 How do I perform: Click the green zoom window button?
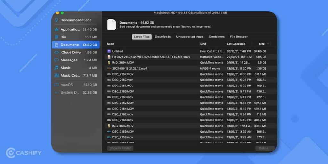62,13
